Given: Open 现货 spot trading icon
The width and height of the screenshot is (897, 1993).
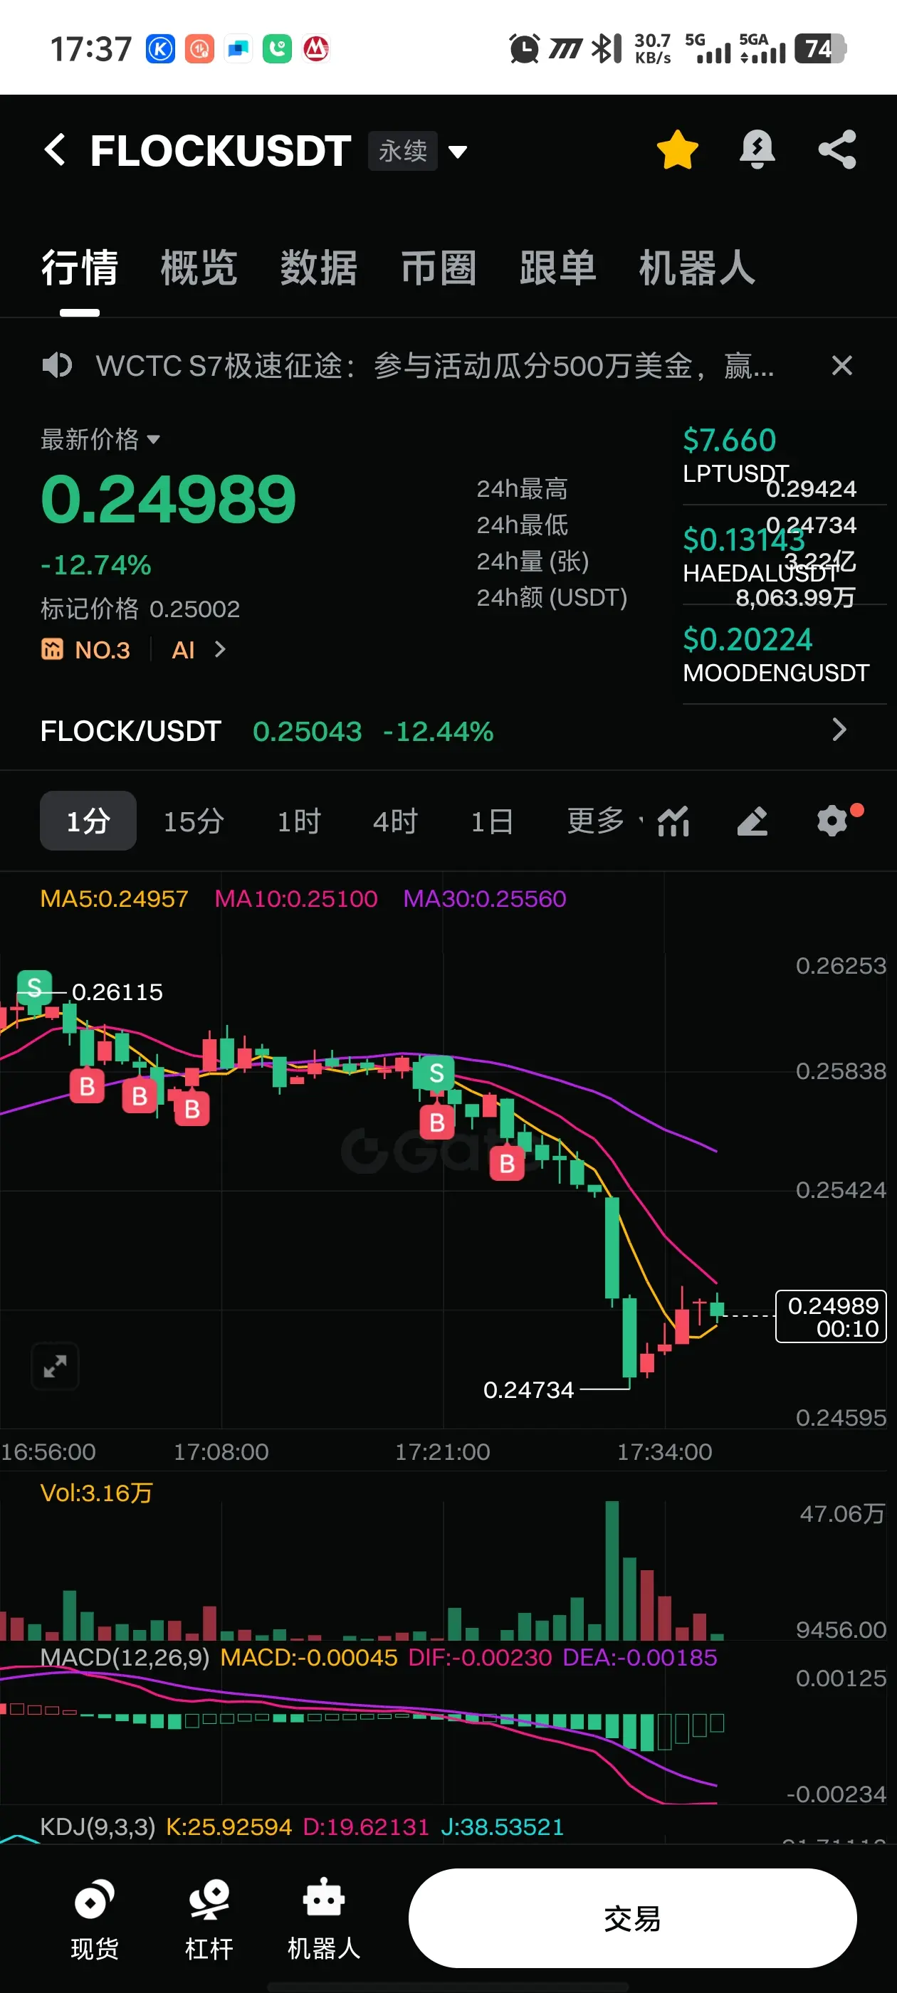Looking at the screenshot, I should [95, 1920].
